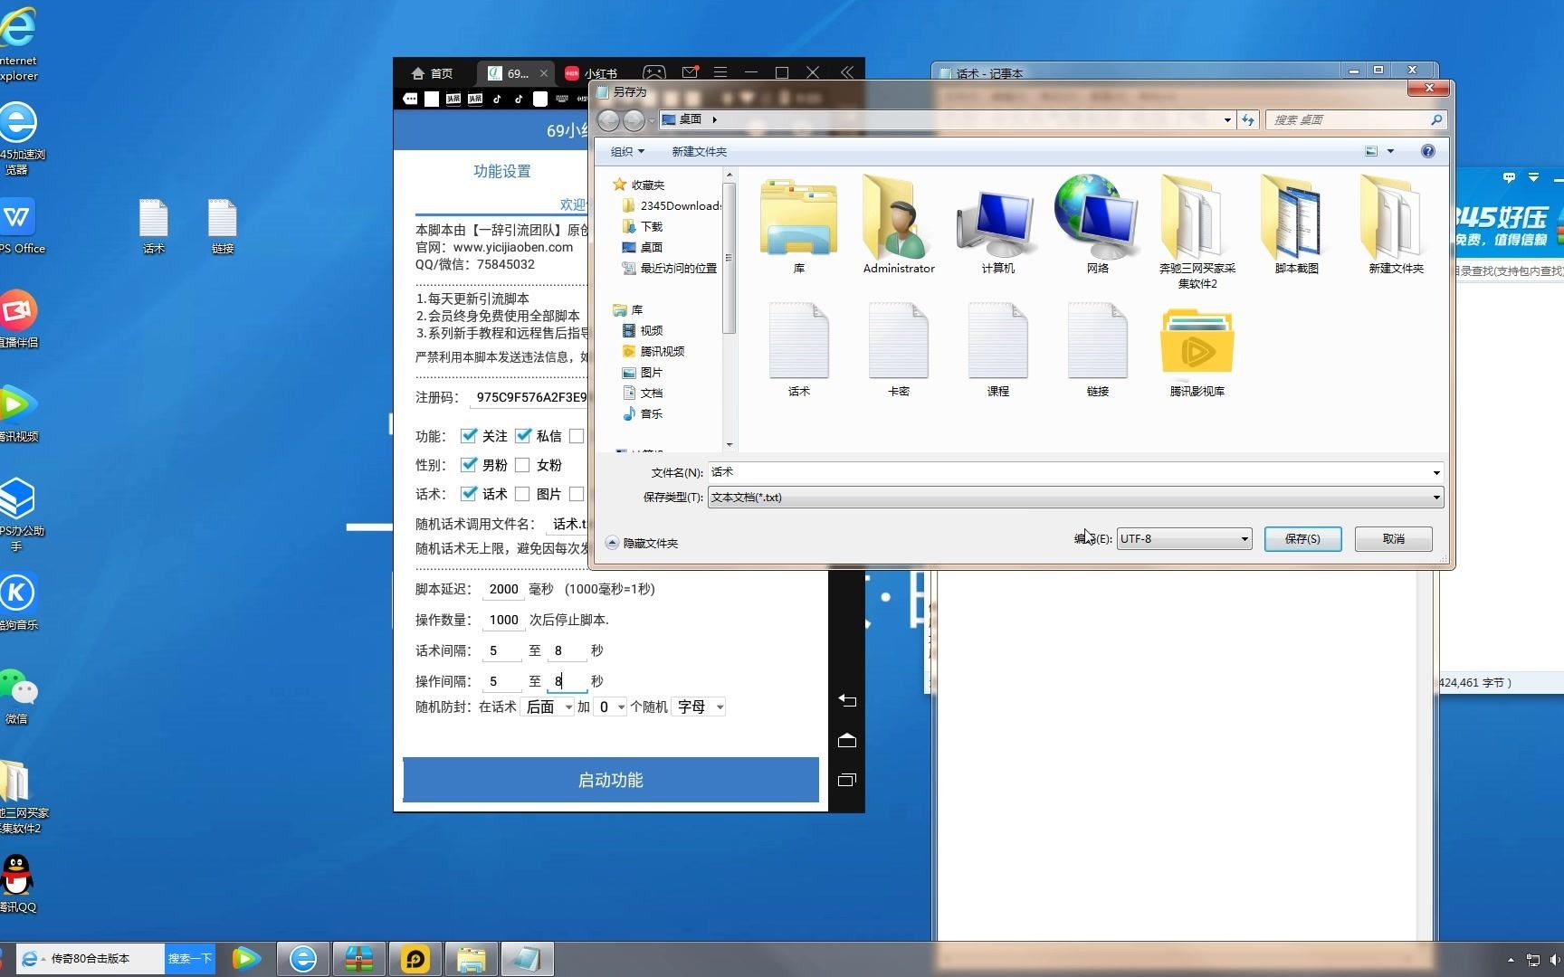Screen dimensions: 1564x977
Task: Open 话术 file on the desktop
Action: 154,226
